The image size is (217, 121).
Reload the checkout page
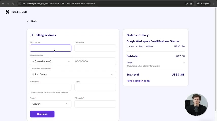pyautogui.click(x=13, y=4)
